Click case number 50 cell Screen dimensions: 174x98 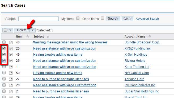18,73
